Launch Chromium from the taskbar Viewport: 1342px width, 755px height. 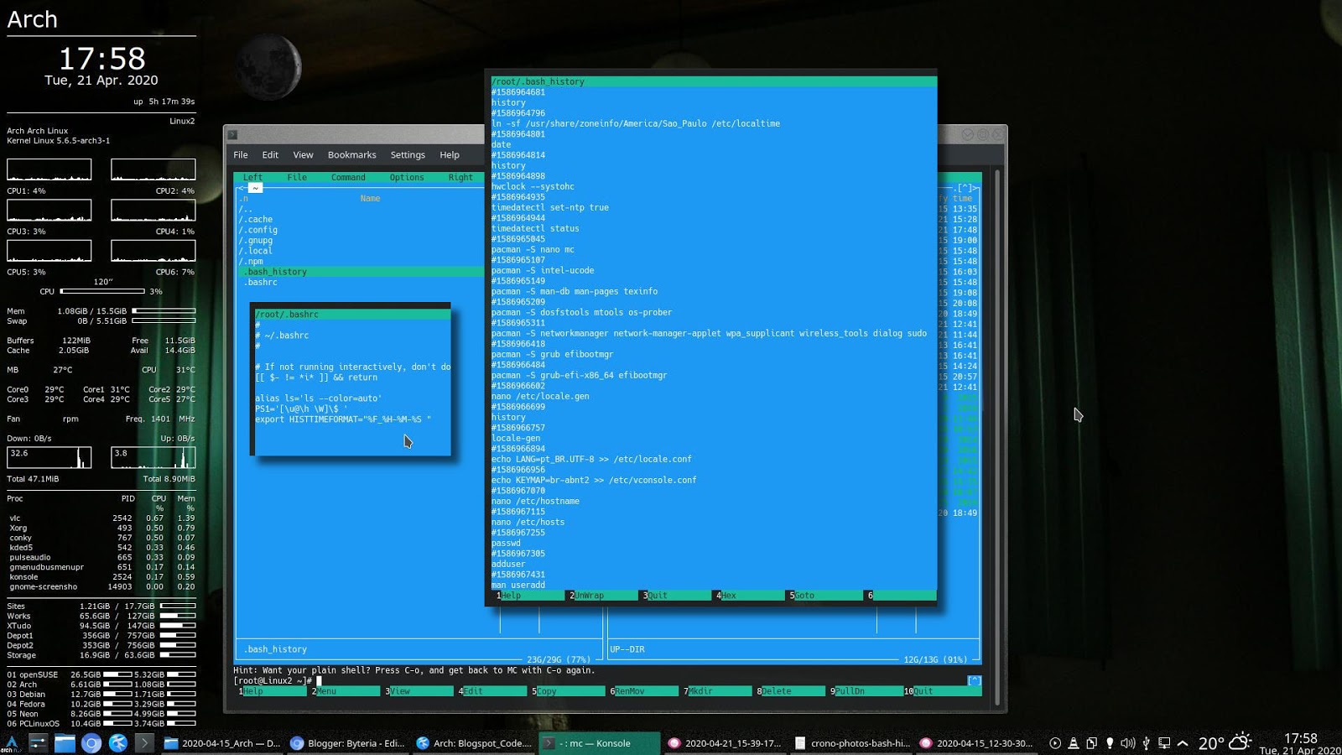pyautogui.click(x=91, y=743)
